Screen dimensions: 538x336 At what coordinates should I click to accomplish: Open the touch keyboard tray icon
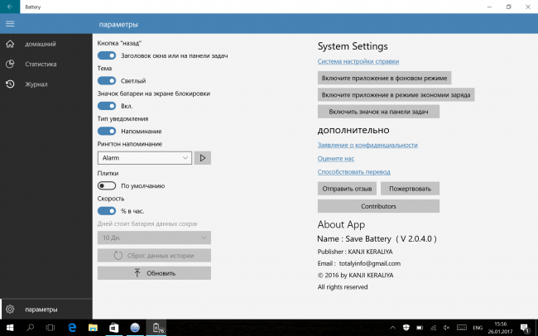point(462,328)
